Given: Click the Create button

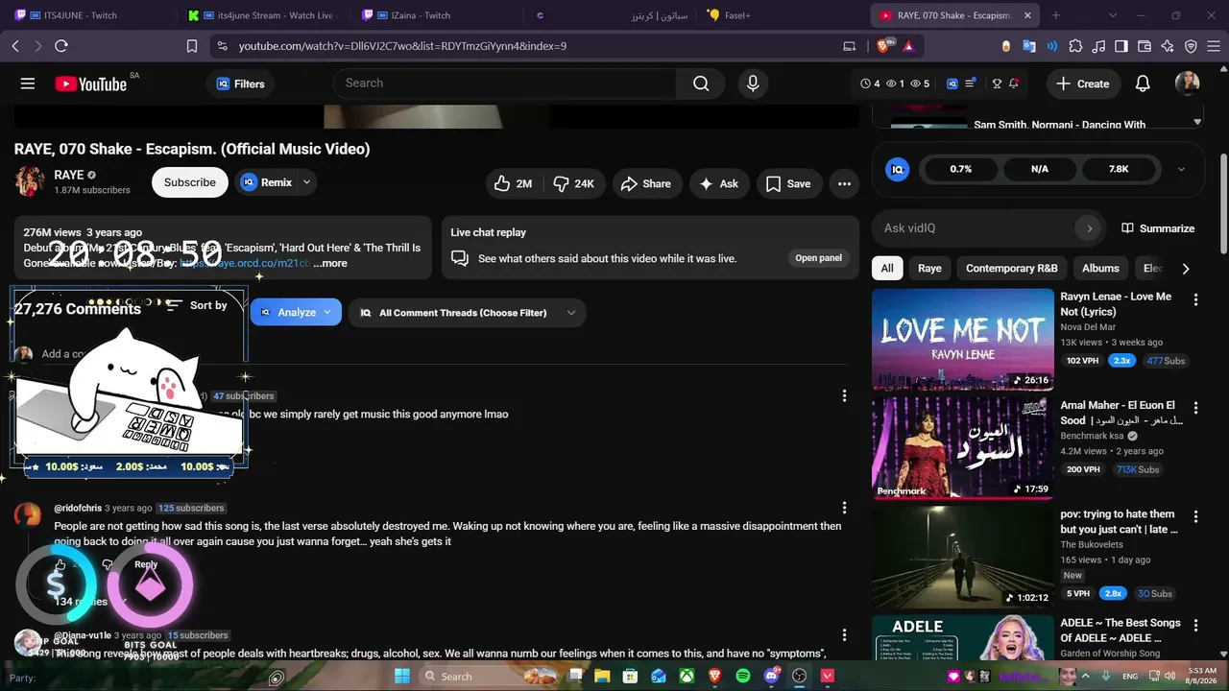Looking at the screenshot, I should [x=1082, y=83].
